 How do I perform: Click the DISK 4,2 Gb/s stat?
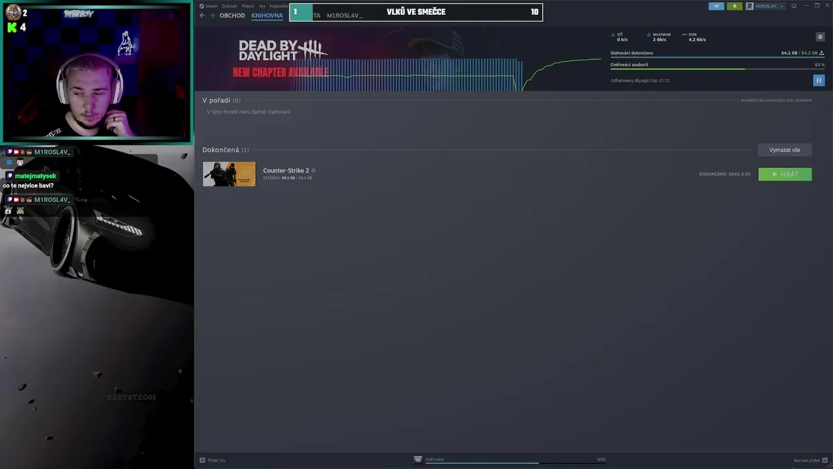coord(694,37)
